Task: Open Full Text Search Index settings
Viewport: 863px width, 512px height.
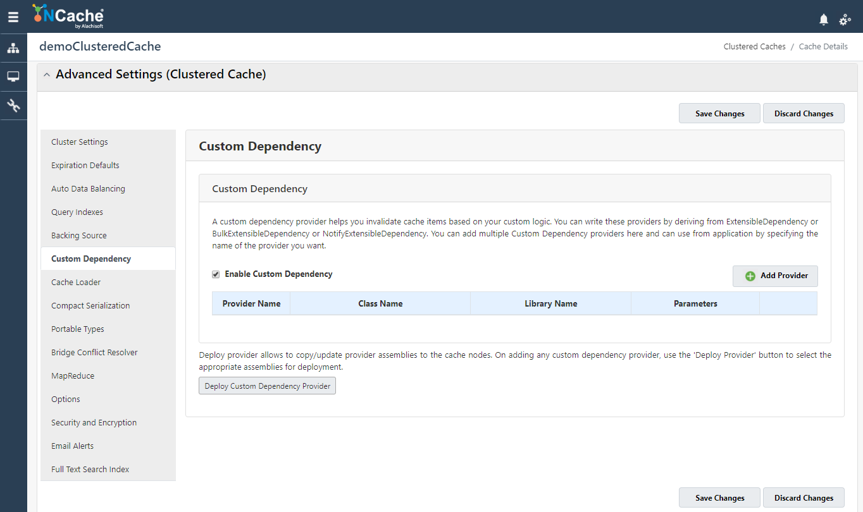Action: pos(108,469)
